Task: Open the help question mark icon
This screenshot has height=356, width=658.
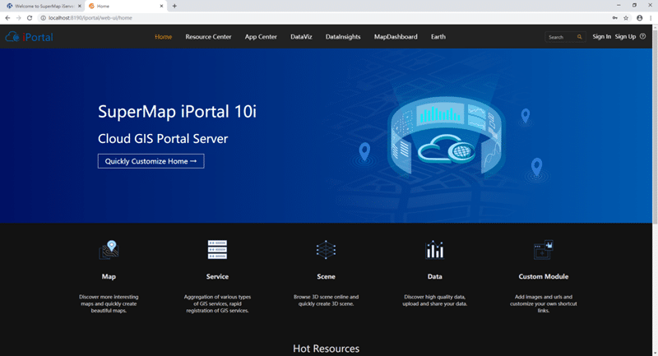Action: (x=642, y=36)
